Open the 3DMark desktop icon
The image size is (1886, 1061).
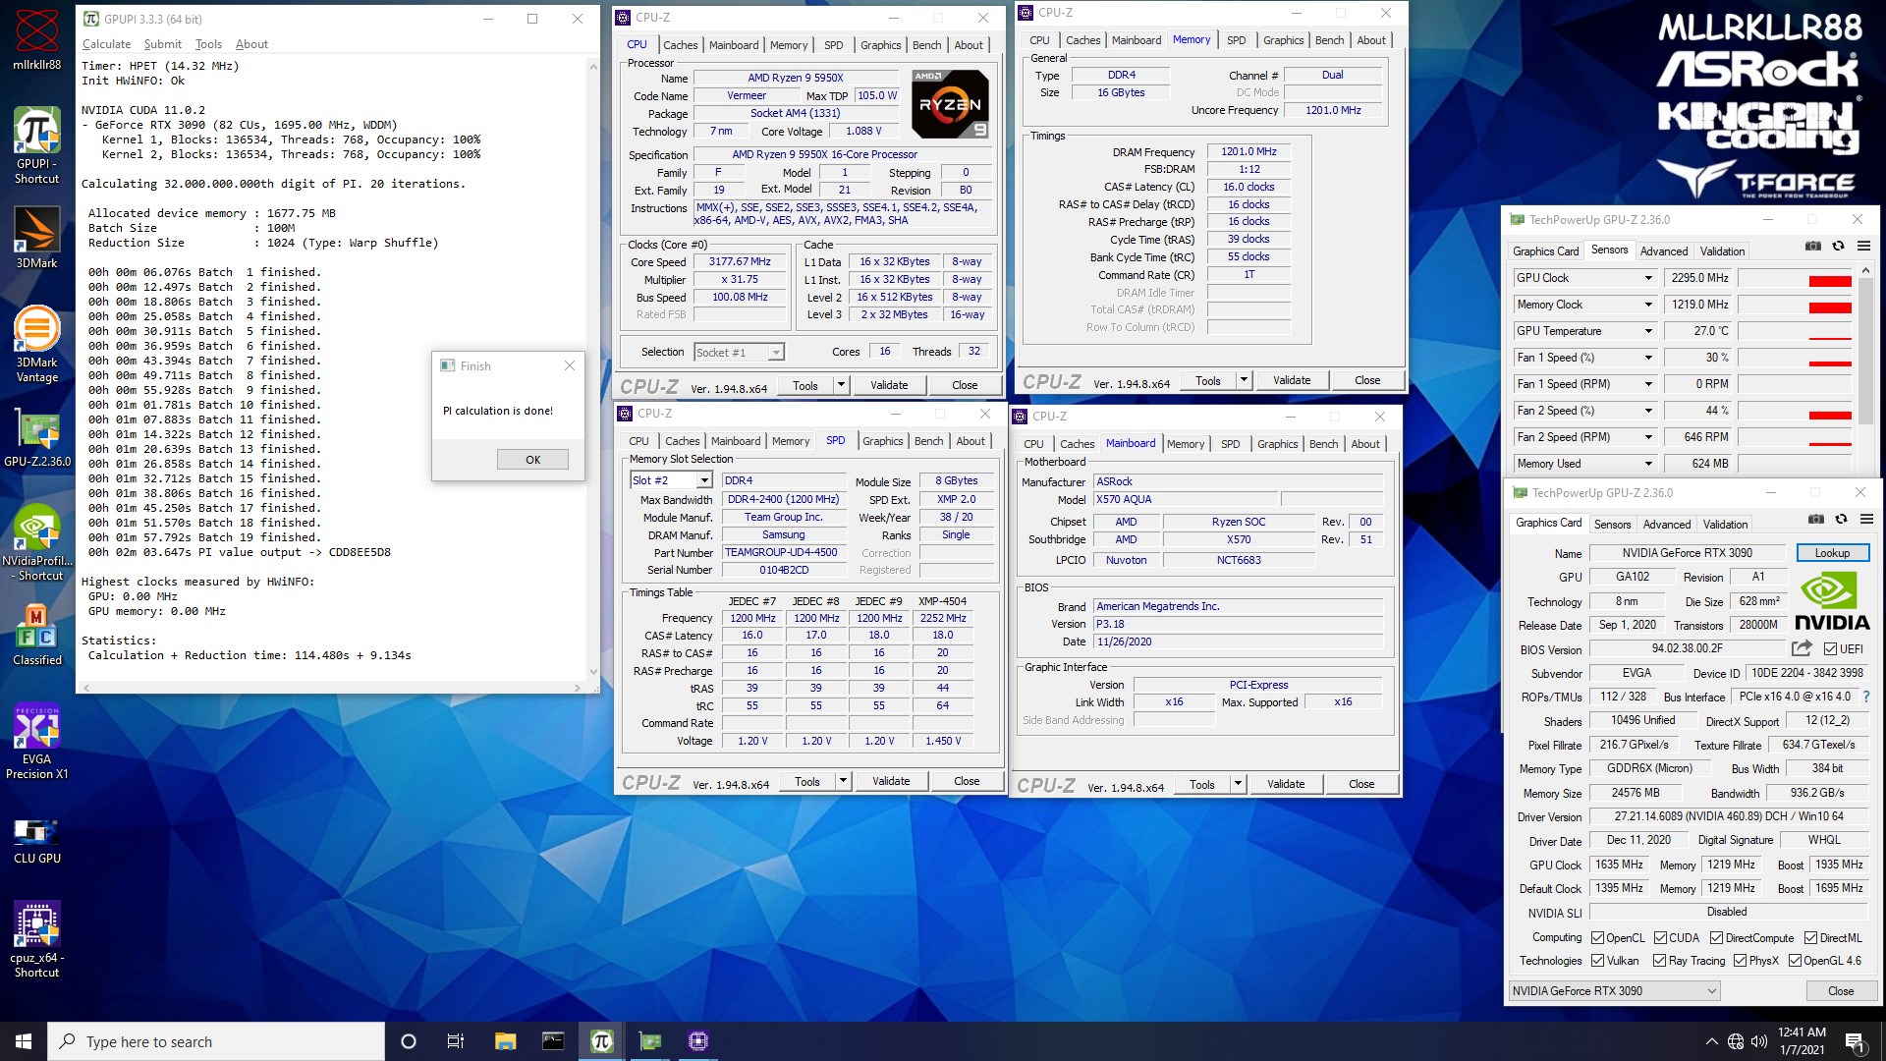pyautogui.click(x=36, y=238)
